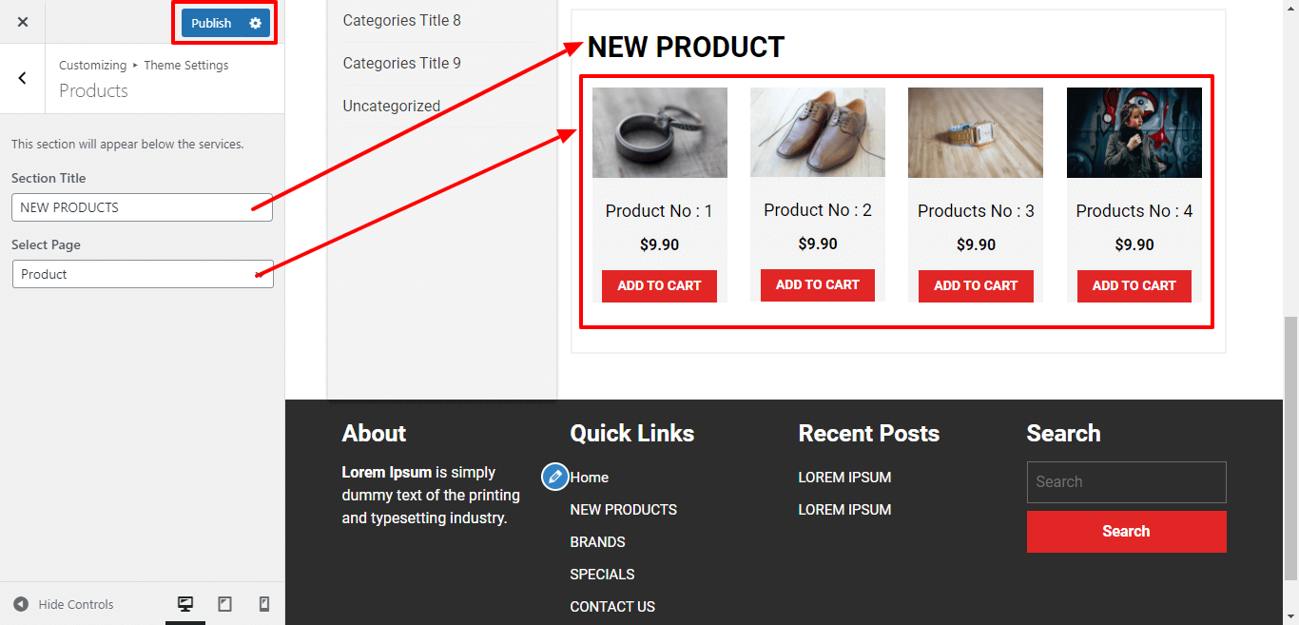Viewport: 1299px width, 625px height.
Task: Click the Section Title text field
Action: pos(143,207)
